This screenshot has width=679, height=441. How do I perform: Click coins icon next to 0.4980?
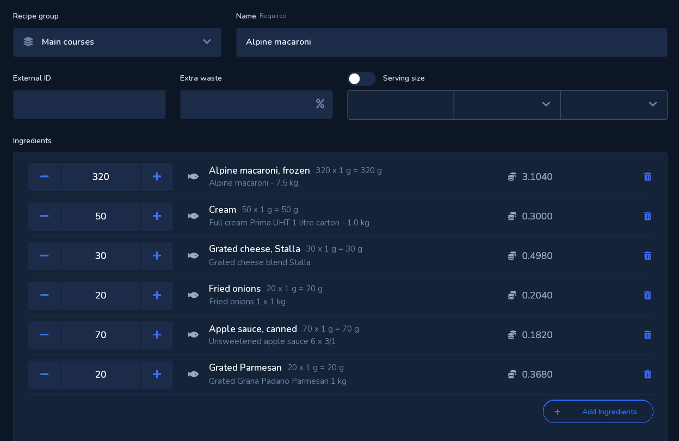(512, 255)
